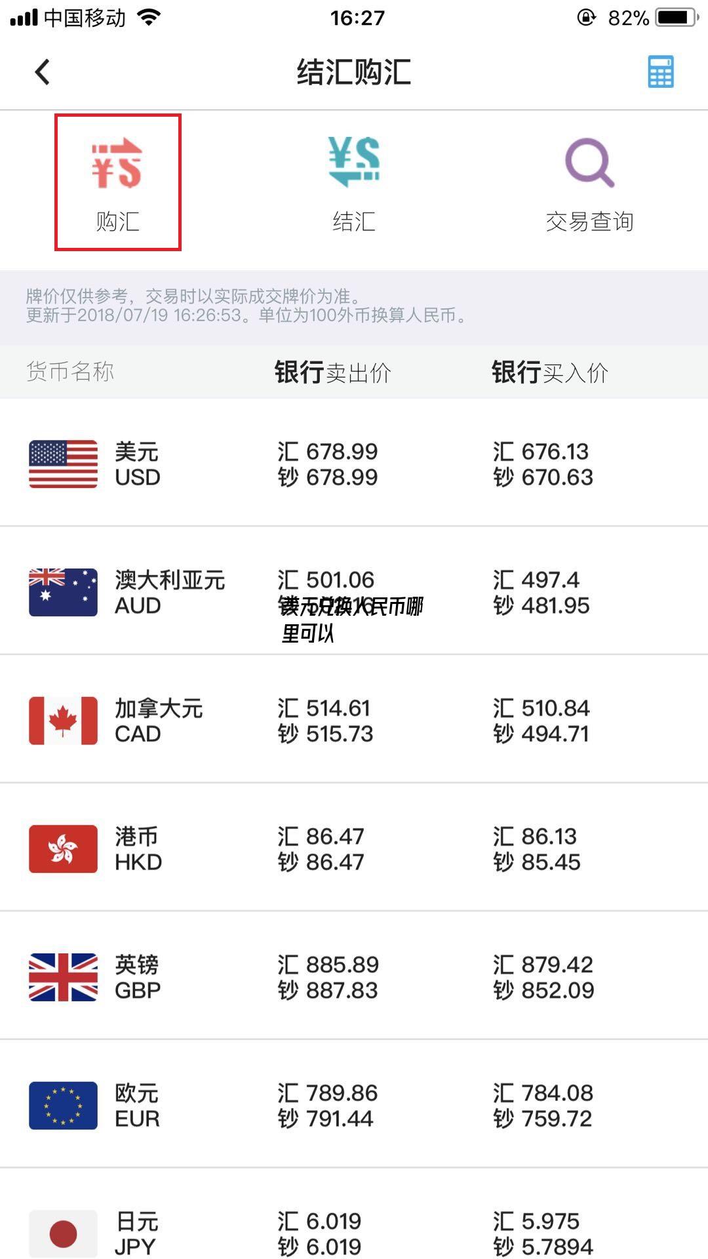Tap the battery status indicator
708x1259 pixels.
click(677, 18)
